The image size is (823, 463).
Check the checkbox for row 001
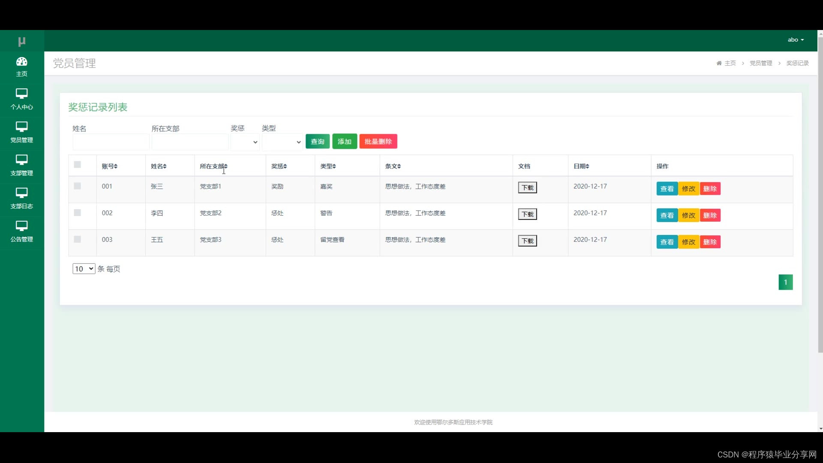coord(78,186)
